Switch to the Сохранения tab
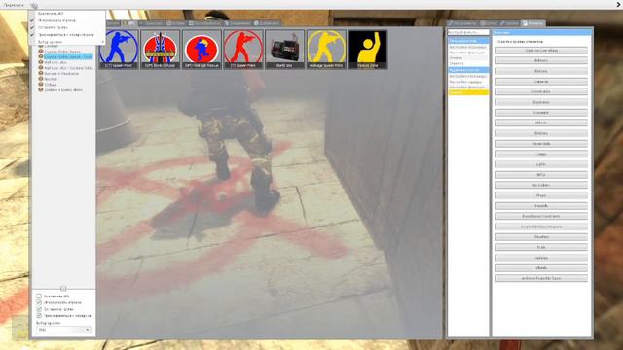This screenshot has height=350, width=623. pyautogui.click(x=238, y=23)
